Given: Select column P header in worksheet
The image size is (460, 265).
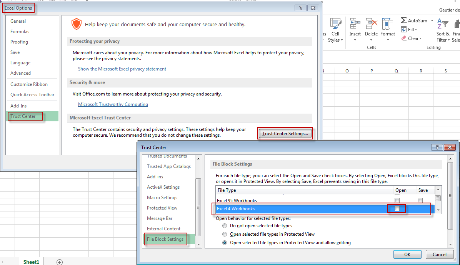Looking at the screenshot, I should point(372,71).
